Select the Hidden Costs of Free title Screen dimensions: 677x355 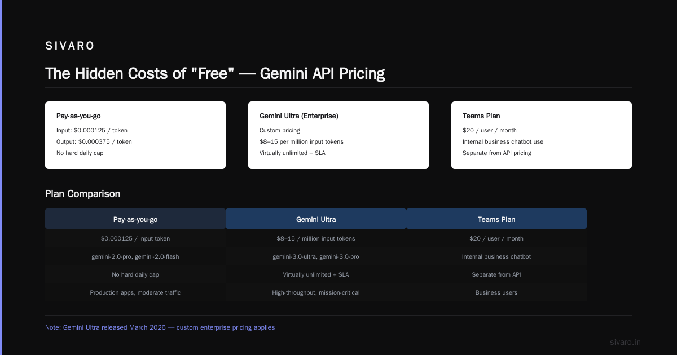pos(215,74)
